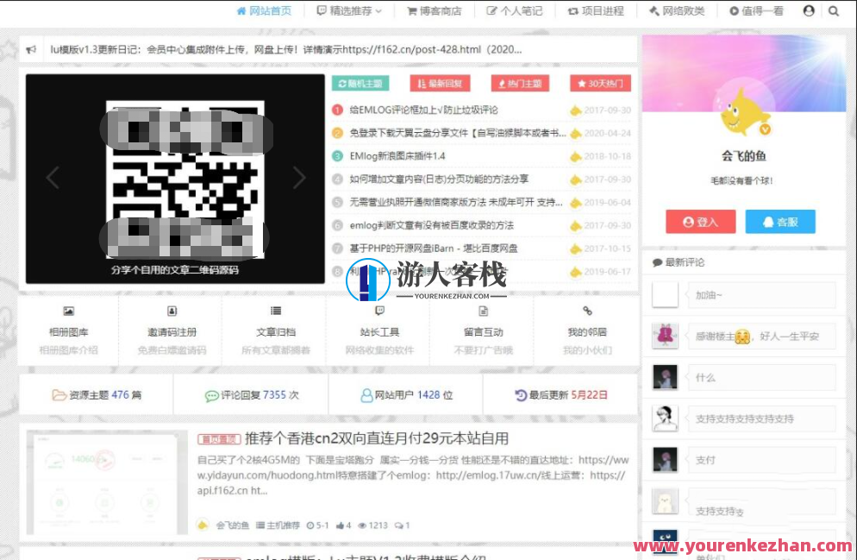Screen dimensions: 857x560
Task: Open the 客服 customer service button
Action: coord(780,221)
